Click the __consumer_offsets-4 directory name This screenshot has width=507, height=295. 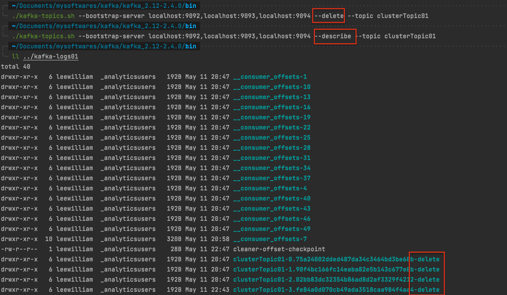pos(270,188)
